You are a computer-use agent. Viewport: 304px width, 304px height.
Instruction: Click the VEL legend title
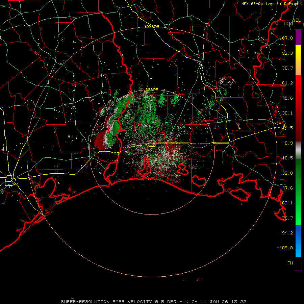coord(297,20)
